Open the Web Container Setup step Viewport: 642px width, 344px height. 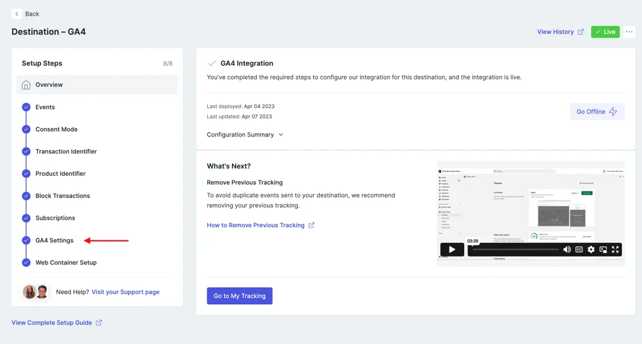(x=66, y=262)
